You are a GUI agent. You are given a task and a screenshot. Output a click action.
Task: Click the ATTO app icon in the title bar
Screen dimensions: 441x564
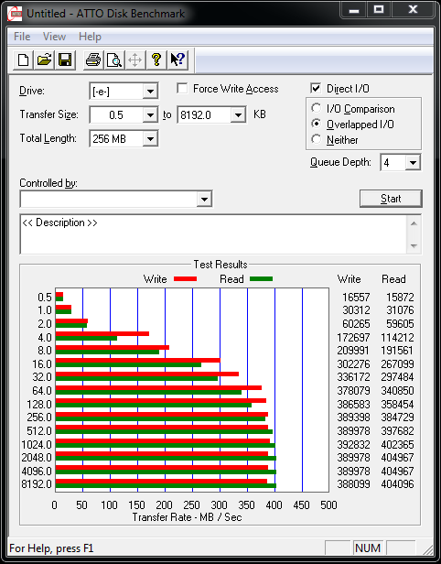click(x=15, y=14)
